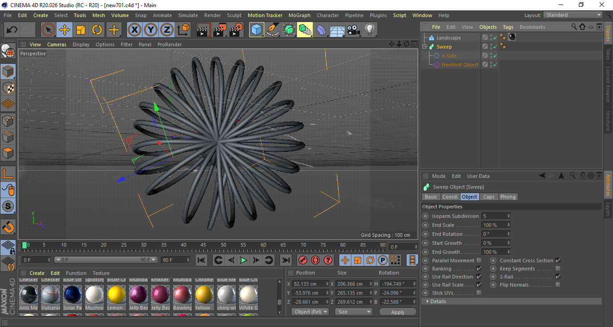Screen dimensions: 613x327
Task: Toggle Parallel Movement checkbox
Action: point(479,261)
